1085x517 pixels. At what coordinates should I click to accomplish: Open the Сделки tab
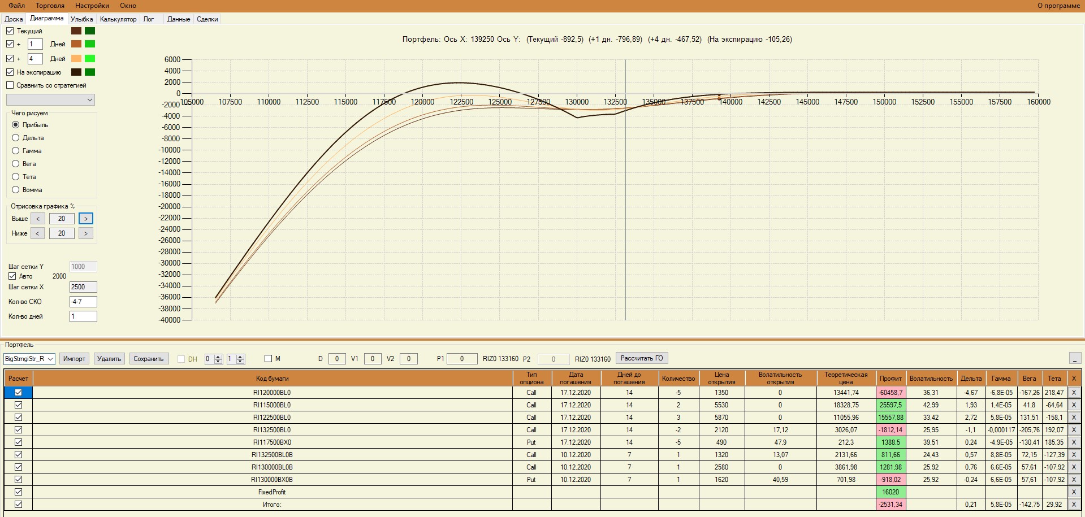(x=208, y=19)
